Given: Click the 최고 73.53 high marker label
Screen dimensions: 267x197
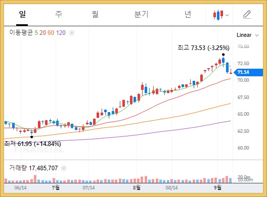Looking at the screenshot, I should [203, 48].
